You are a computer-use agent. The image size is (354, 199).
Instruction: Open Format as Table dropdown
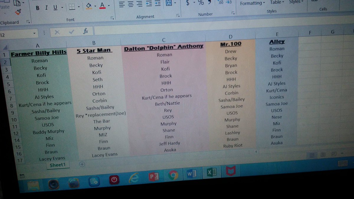point(277,2)
